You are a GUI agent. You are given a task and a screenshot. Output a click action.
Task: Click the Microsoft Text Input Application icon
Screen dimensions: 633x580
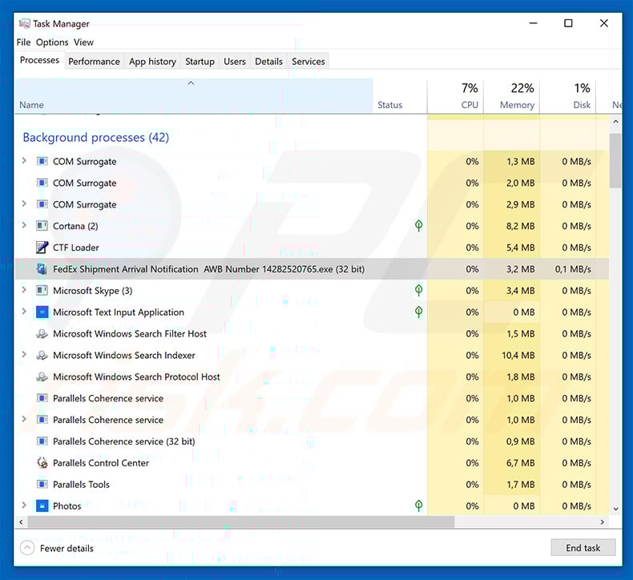tap(42, 312)
